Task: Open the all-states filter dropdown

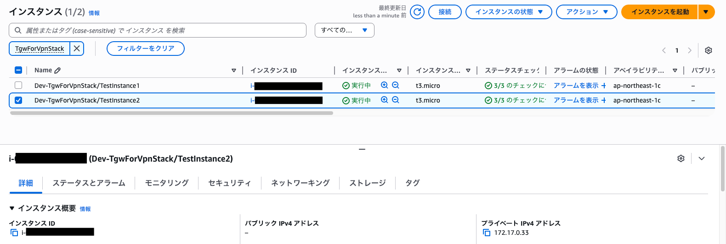Action: (x=345, y=30)
